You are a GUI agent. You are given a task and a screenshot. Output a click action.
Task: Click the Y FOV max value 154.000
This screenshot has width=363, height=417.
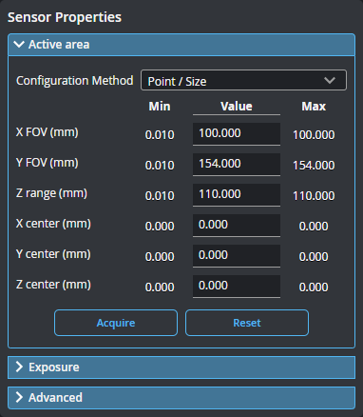click(x=314, y=166)
